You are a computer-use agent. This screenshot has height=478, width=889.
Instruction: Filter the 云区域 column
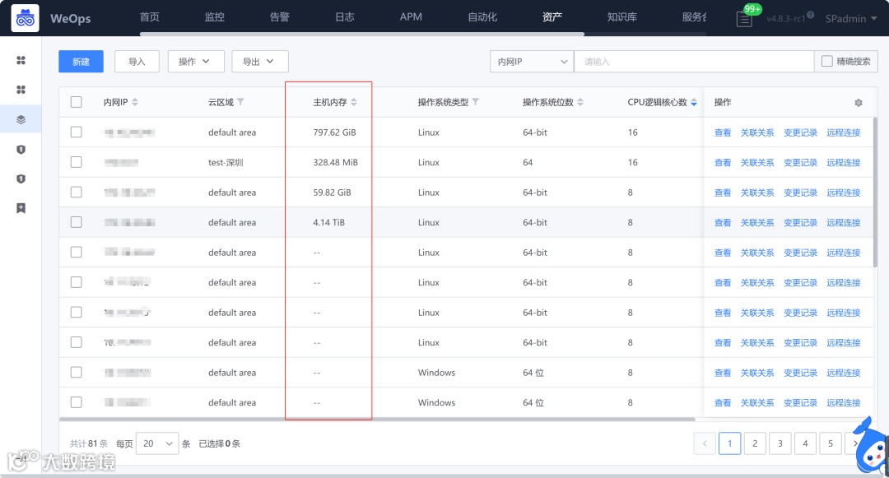point(240,102)
